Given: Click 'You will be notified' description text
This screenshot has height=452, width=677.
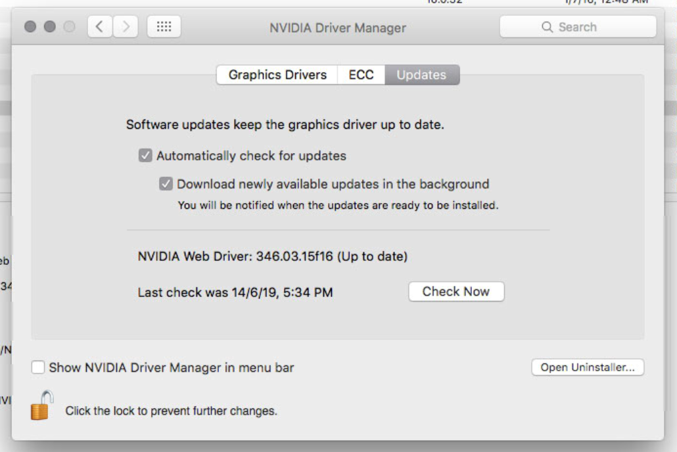Looking at the screenshot, I should tap(338, 205).
